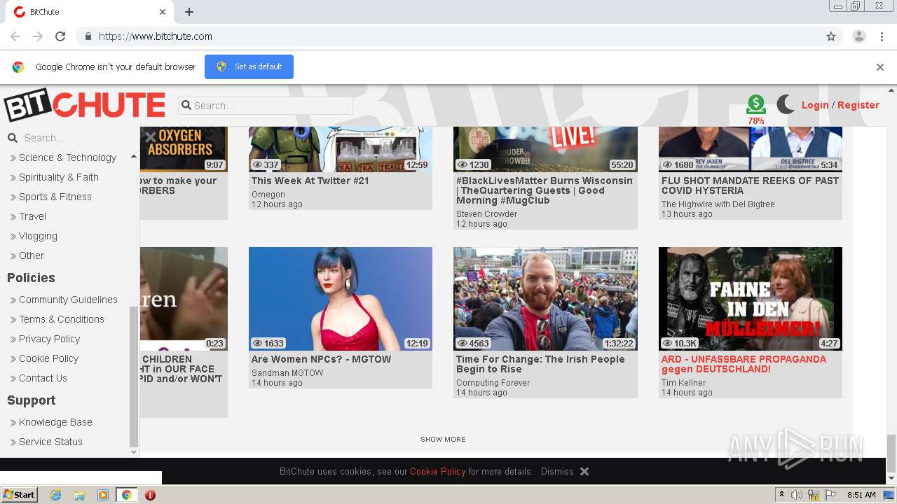Close the BitChute tab
The width and height of the screenshot is (897, 504).
tap(163, 12)
